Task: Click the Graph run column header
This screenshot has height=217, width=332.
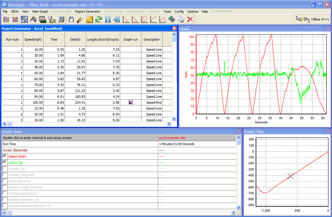Action: [x=130, y=39]
